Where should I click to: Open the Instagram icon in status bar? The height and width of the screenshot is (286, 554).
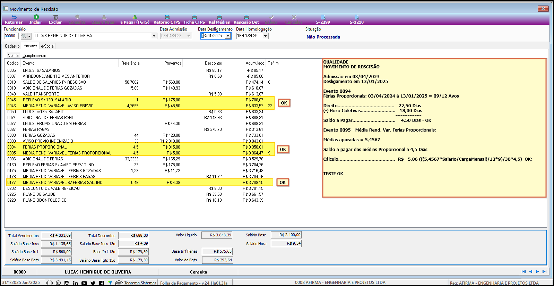[x=67, y=283]
